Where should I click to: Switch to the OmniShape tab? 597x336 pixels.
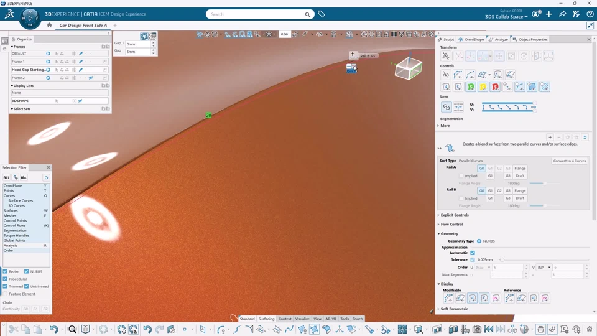pyautogui.click(x=471, y=39)
